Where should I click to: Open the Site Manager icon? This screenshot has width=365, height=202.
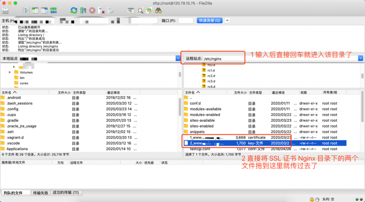click(5, 11)
